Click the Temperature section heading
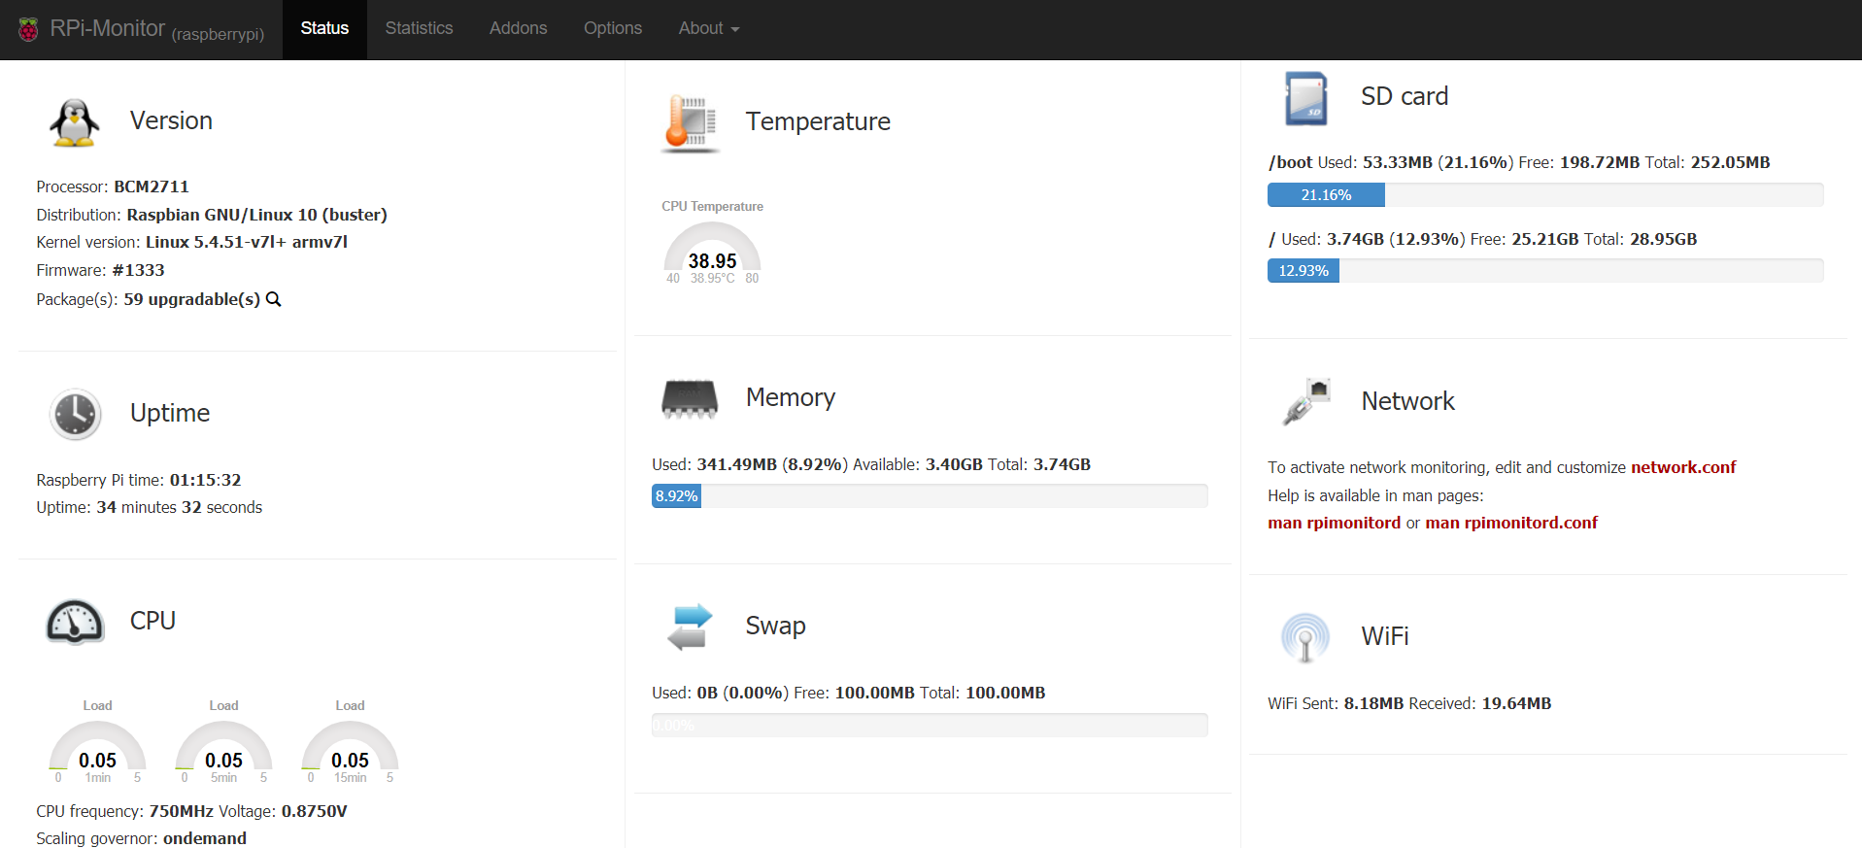1862x848 pixels. click(818, 121)
